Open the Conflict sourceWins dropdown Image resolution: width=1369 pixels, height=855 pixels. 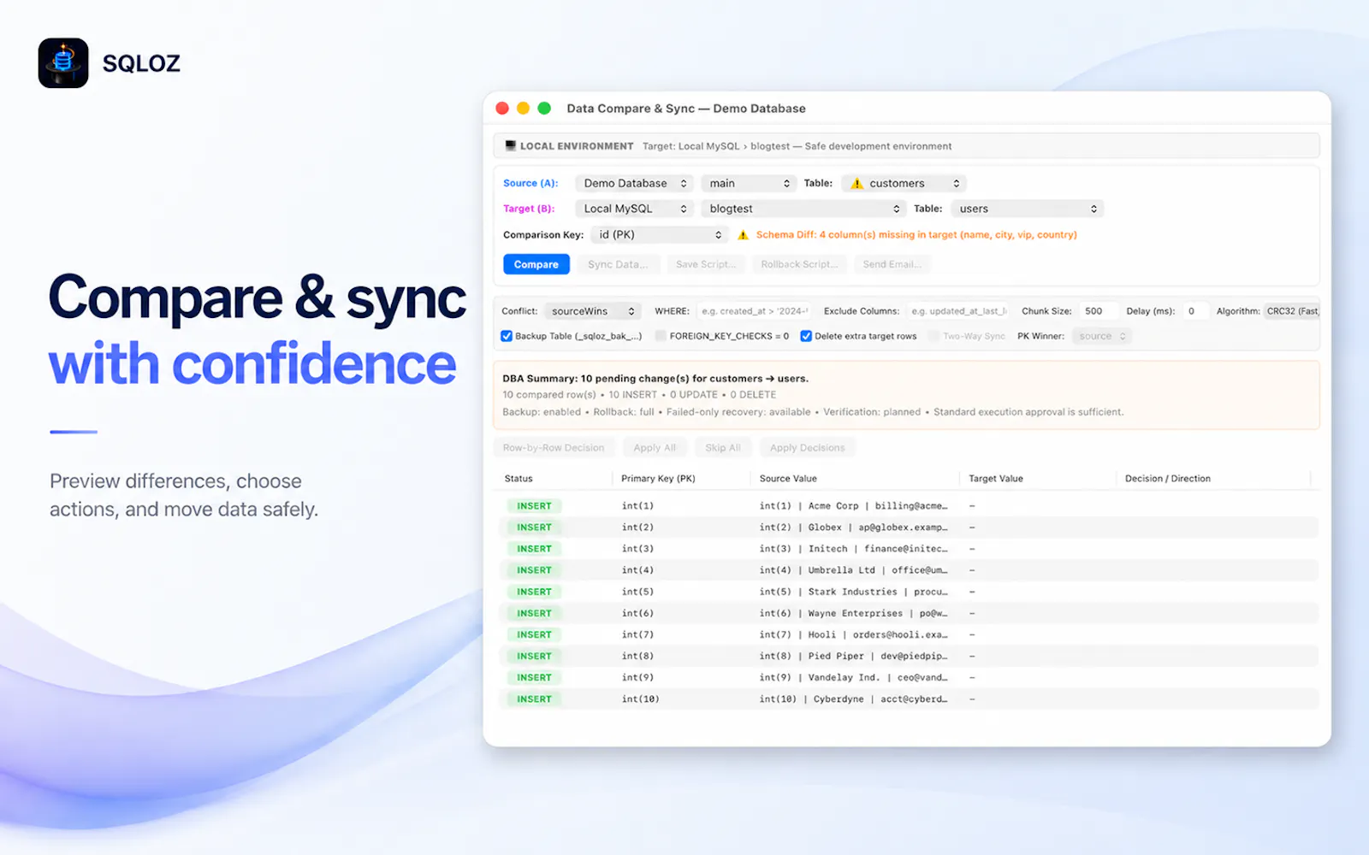(x=593, y=311)
